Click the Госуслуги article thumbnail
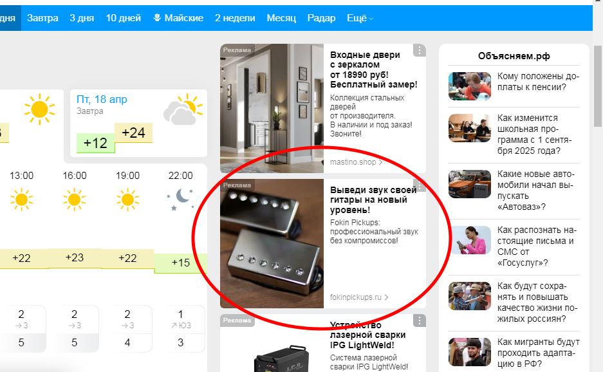This screenshot has width=603, height=372. tap(470, 240)
